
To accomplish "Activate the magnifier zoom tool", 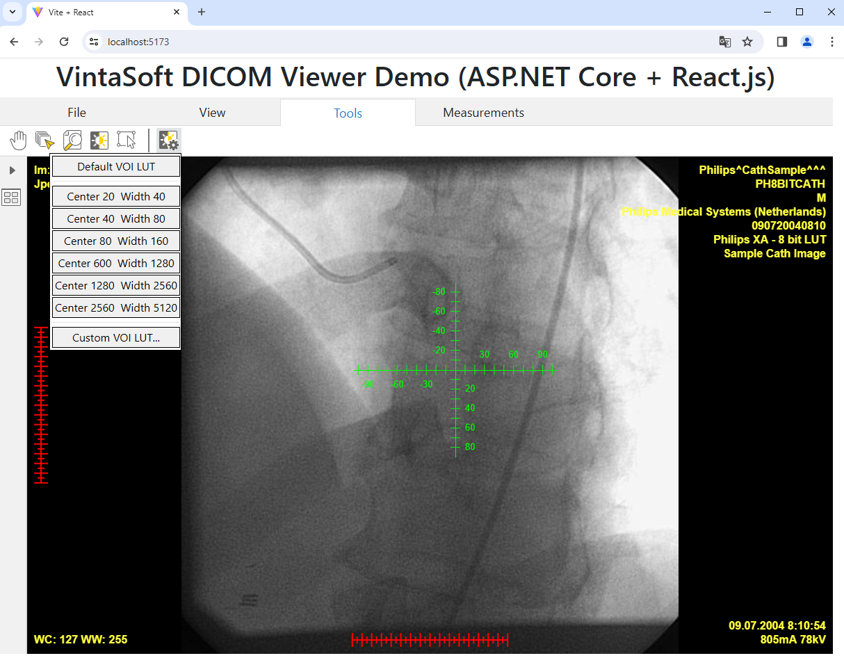I will tap(72, 141).
